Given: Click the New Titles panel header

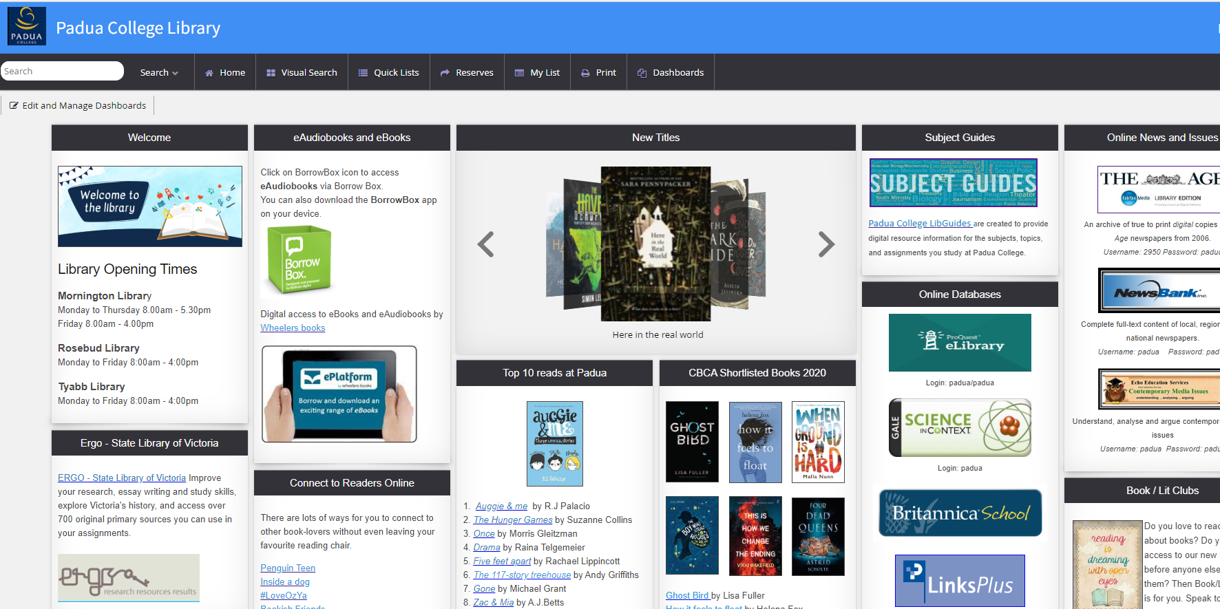Looking at the screenshot, I should [x=655, y=138].
